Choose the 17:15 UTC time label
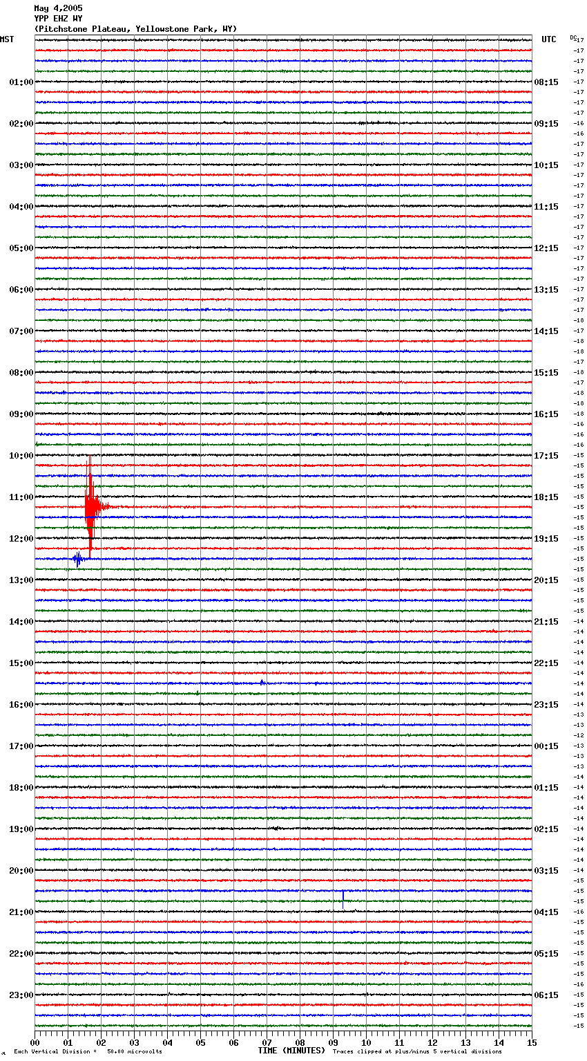 click(546, 456)
